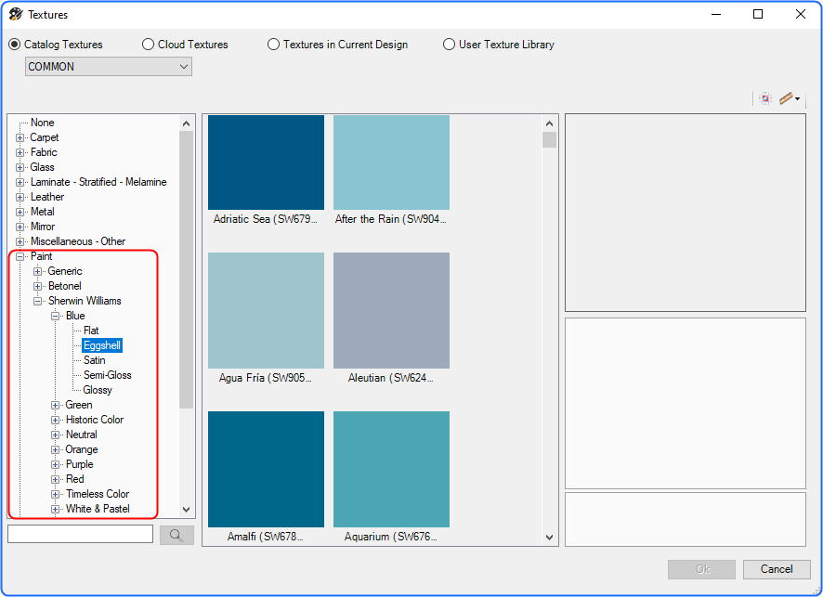This screenshot has width=823, height=597.
Task: Select None in the texture tree
Action: click(43, 123)
